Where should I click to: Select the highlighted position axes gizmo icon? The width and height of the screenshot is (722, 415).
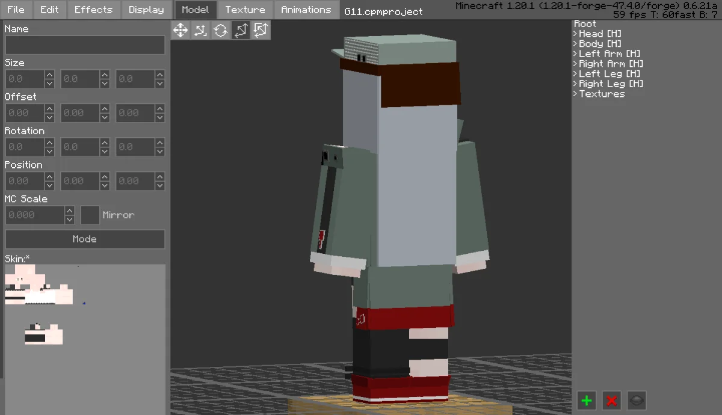pos(240,29)
